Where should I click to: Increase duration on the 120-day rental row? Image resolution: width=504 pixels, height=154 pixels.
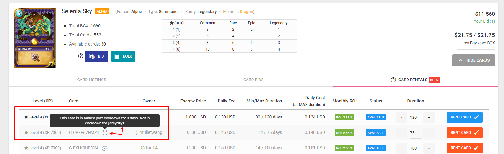point(429,118)
